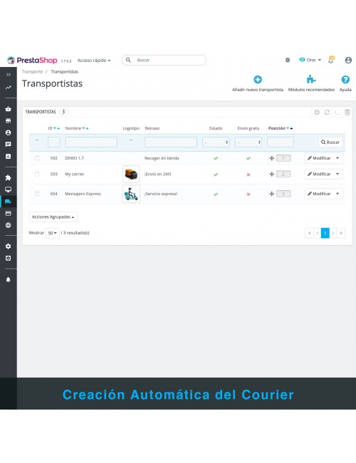Open the user profile avatar icon

(x=348, y=61)
